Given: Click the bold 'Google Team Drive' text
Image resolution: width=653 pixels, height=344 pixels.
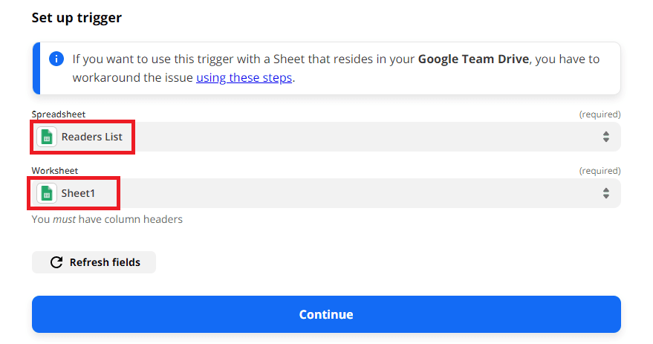Looking at the screenshot, I should [x=472, y=59].
